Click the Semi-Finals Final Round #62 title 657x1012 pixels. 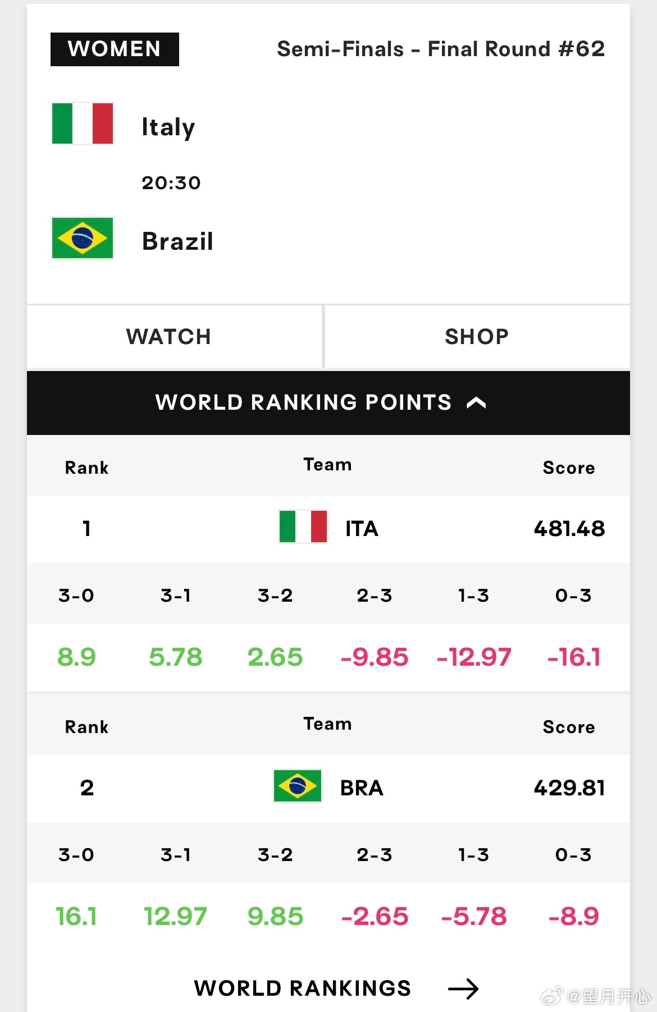[x=441, y=49]
